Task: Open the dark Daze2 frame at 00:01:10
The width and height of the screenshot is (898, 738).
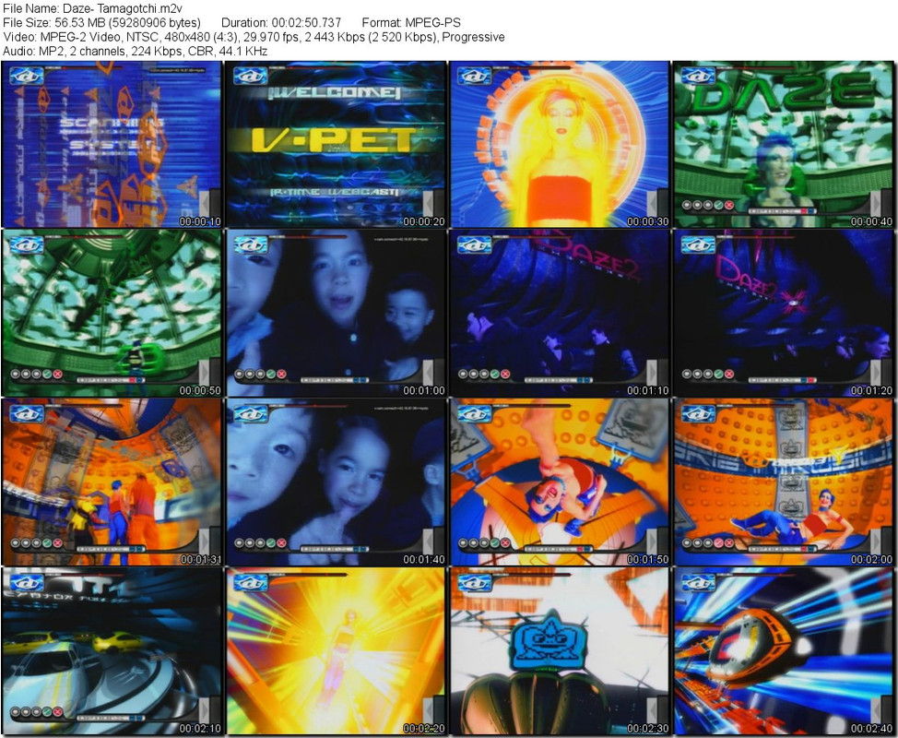Action: click(x=560, y=314)
